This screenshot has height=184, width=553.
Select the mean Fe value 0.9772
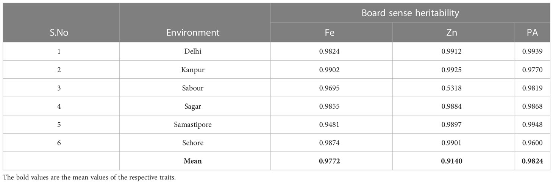(330, 161)
